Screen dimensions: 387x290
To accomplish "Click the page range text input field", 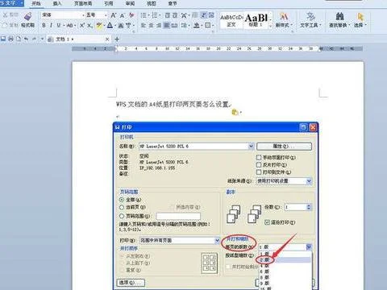I will (x=178, y=216).
